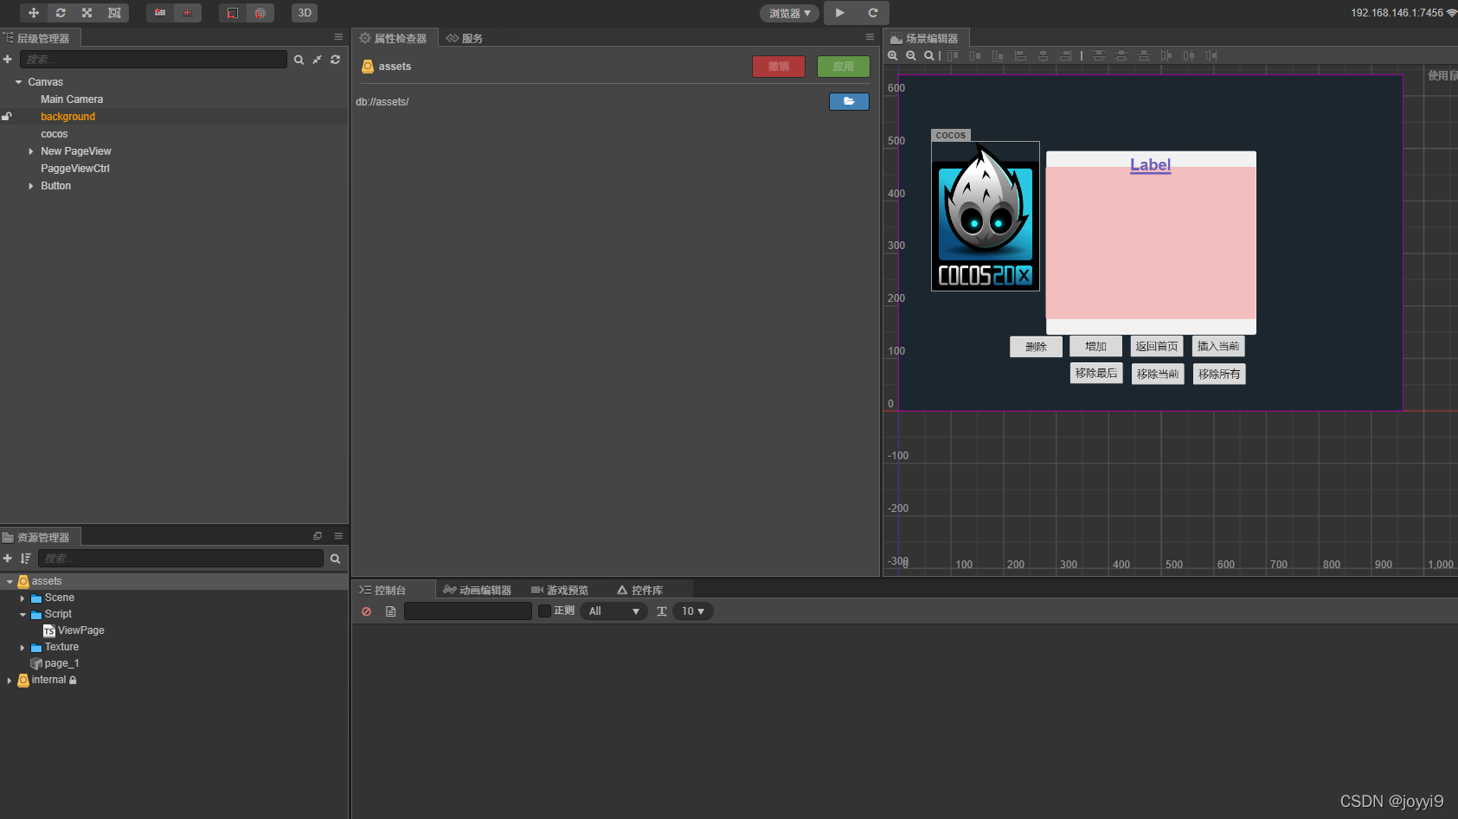
Task: Select Main Camera node
Action: coord(72,99)
